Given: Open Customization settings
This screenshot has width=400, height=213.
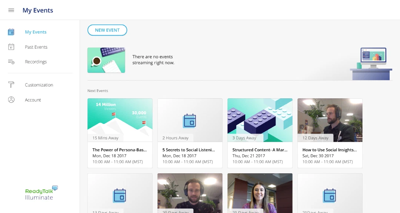Looking at the screenshot, I should 39,85.
